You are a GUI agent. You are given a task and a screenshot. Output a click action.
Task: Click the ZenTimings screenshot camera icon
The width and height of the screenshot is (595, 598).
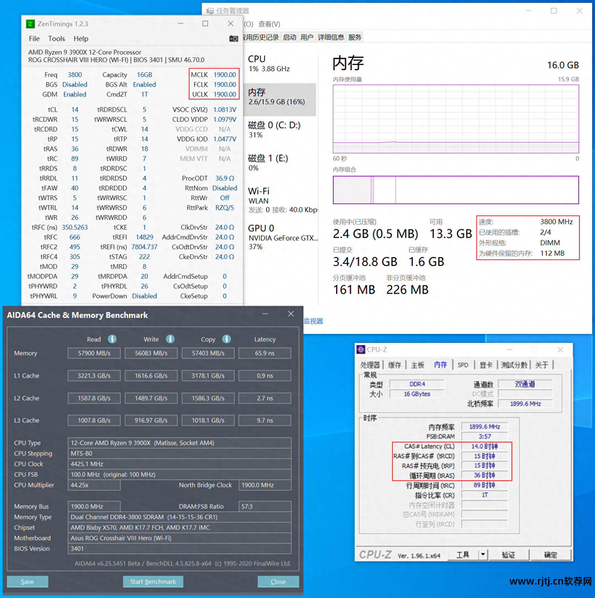tap(233, 39)
